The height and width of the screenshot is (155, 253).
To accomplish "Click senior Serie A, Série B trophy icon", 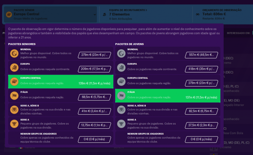I will click(x=14, y=110).
